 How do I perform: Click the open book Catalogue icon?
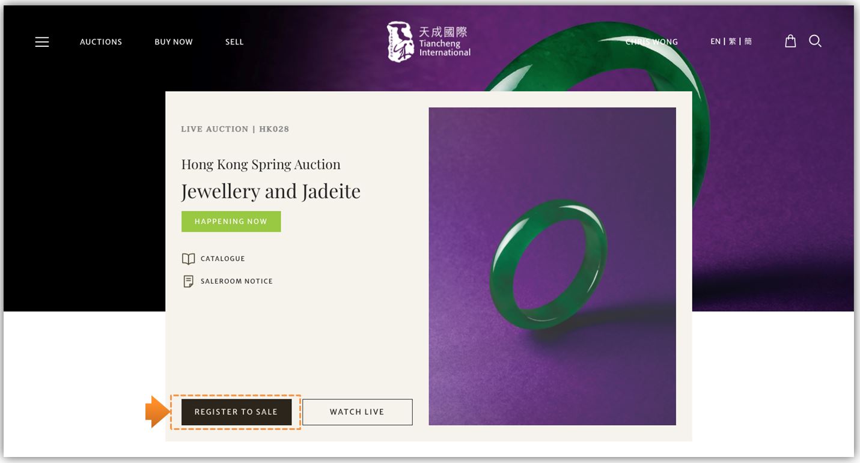(188, 259)
